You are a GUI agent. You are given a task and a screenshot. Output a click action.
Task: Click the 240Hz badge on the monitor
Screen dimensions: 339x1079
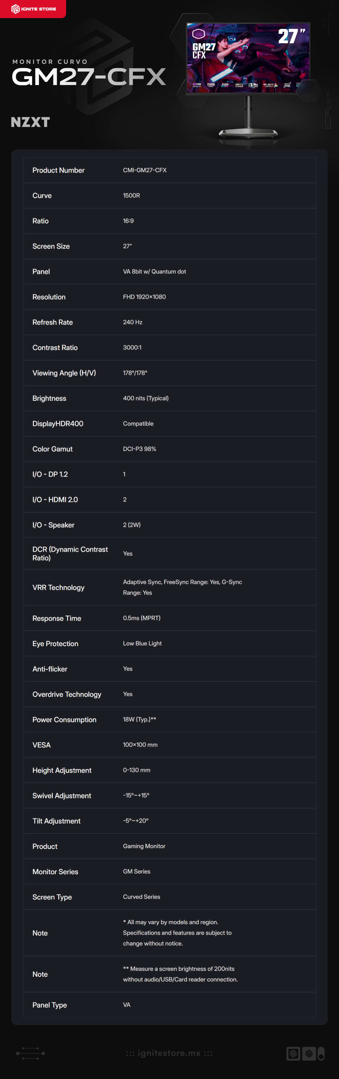click(225, 84)
